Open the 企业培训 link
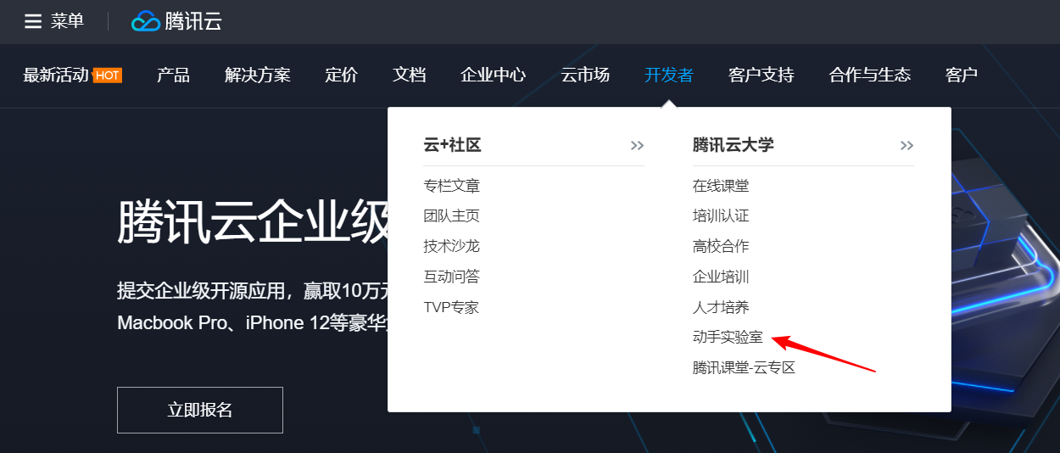The image size is (1060, 453). [721, 277]
